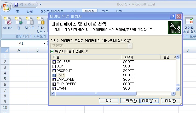Select the EMPLOYEE table row

click(113, 79)
